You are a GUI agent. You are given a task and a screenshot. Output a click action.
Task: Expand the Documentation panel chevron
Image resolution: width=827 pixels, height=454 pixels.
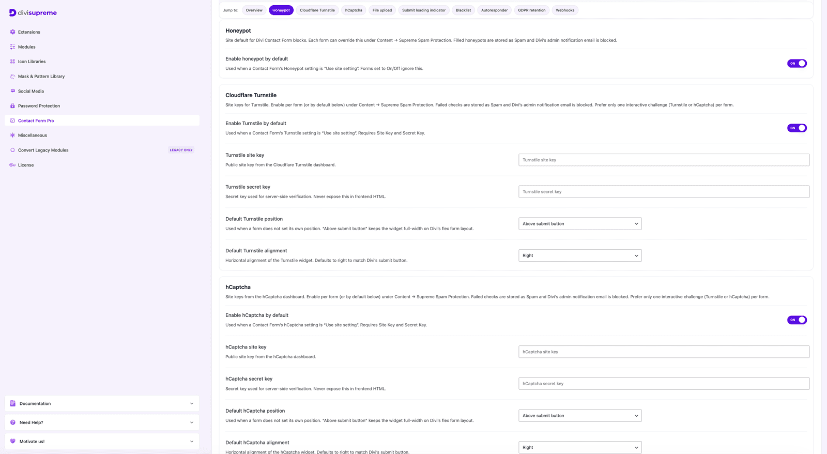tap(192, 403)
